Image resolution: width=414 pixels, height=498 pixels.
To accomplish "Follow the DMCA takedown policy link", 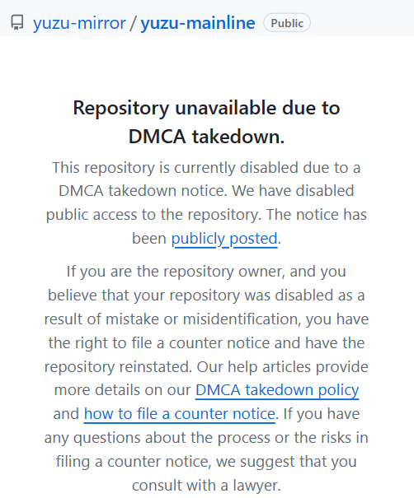I will [277, 390].
